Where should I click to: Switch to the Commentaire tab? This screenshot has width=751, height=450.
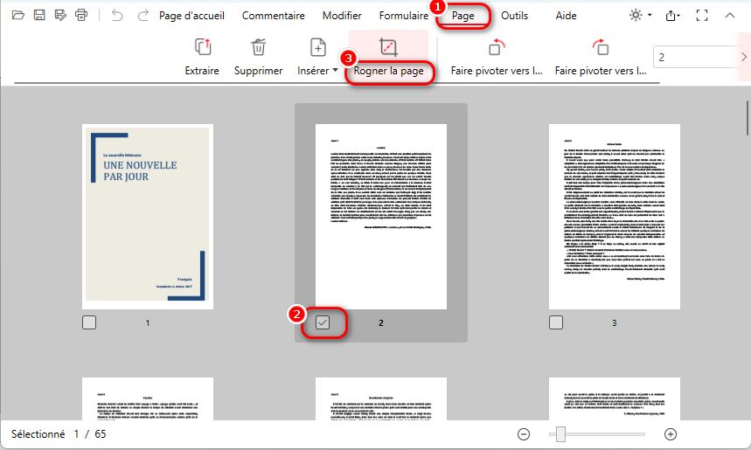point(273,16)
